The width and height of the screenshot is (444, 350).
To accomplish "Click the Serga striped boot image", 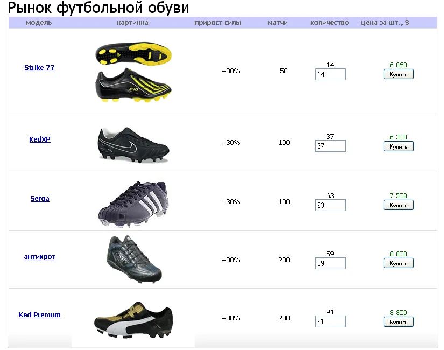I will pos(133,204).
